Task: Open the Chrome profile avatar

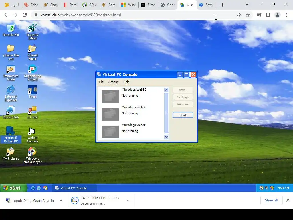Action: click(x=278, y=15)
